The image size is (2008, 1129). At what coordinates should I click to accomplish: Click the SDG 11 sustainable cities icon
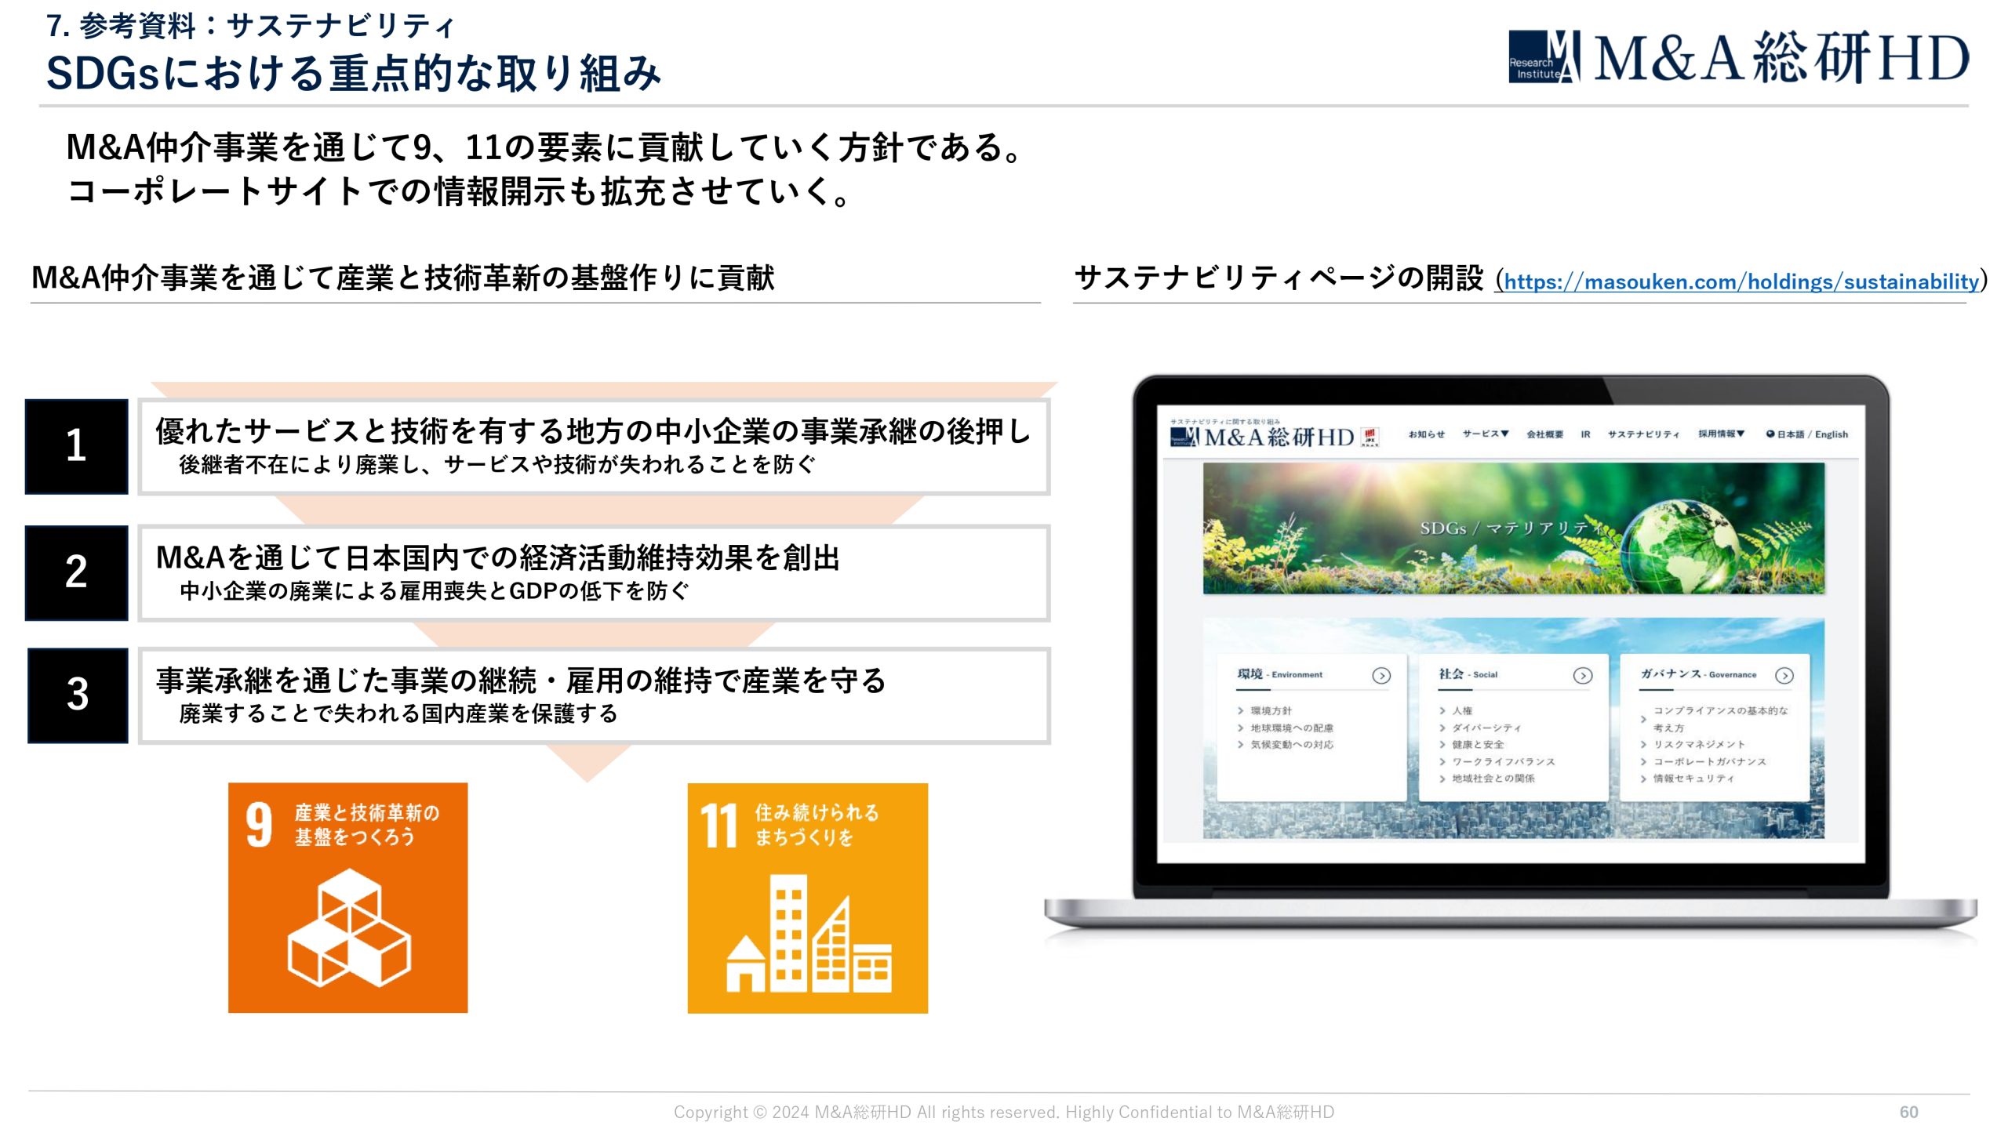click(807, 898)
